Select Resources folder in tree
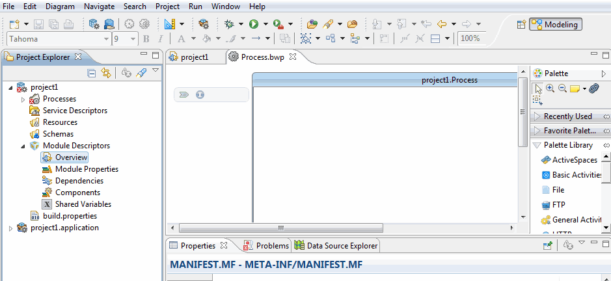611x281 pixels. pos(60,122)
